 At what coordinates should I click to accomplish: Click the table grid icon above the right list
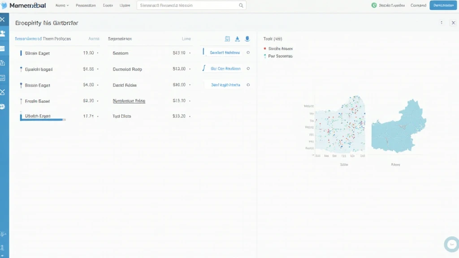coord(227,39)
